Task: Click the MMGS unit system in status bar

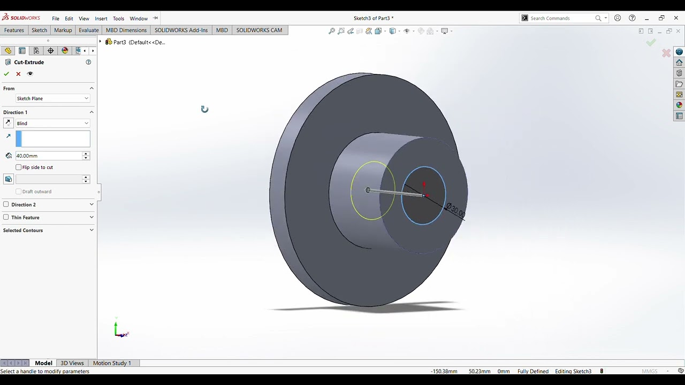Action: [x=650, y=371]
